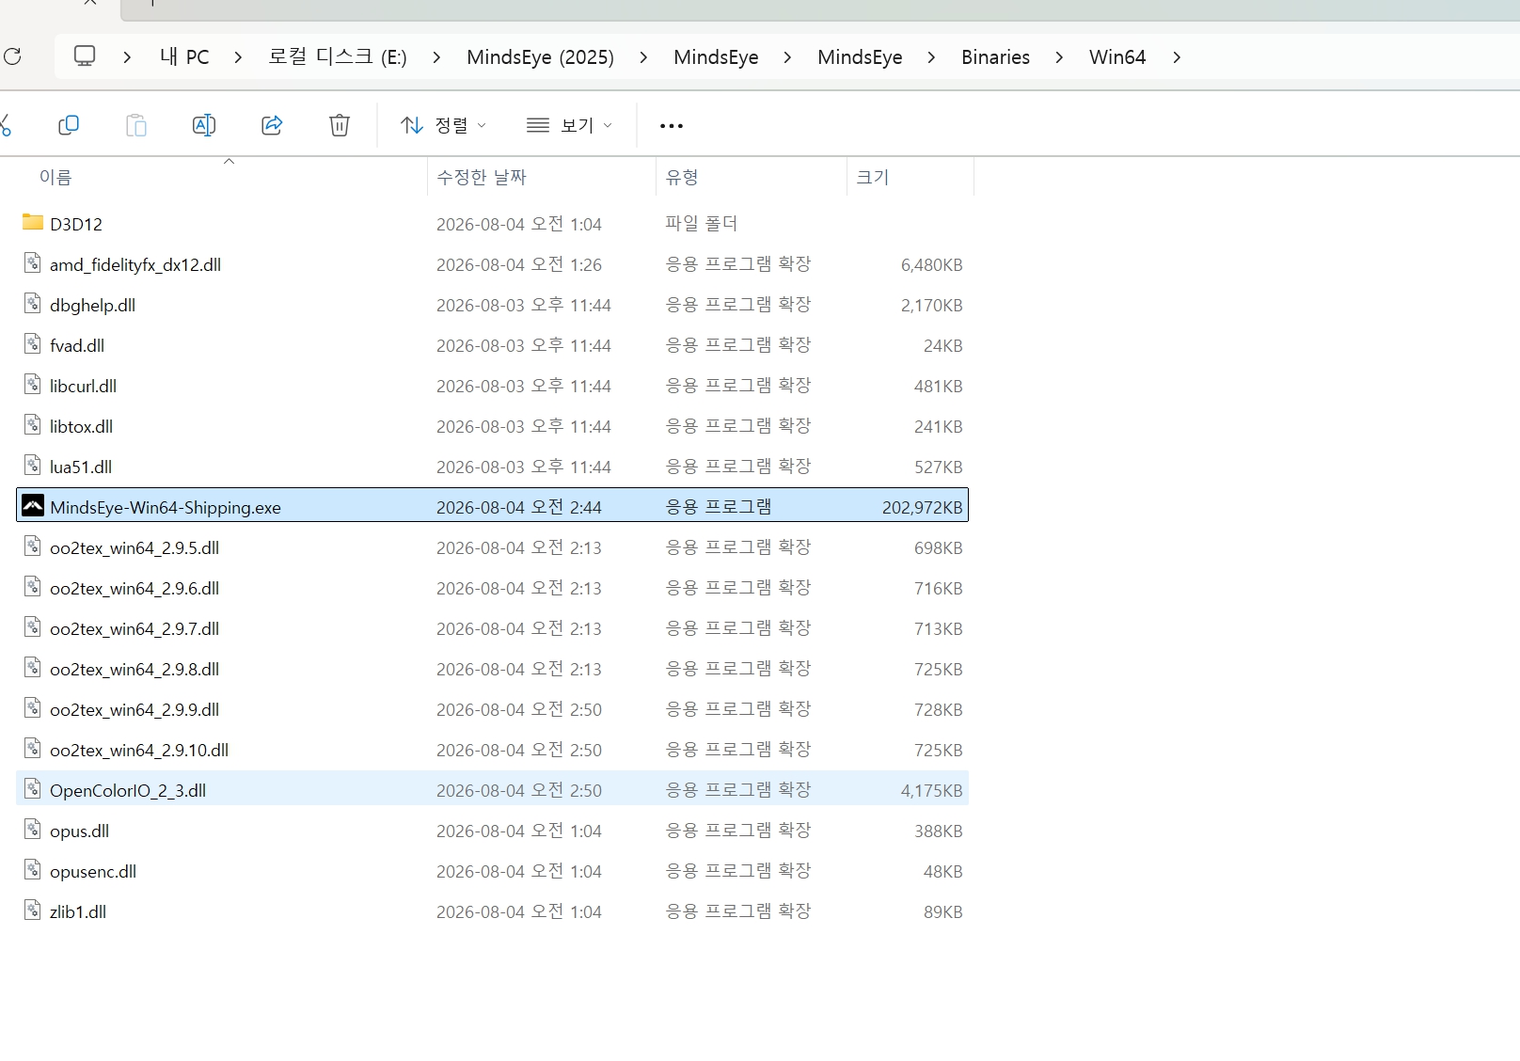The image size is (1520, 1061).
Task: Click the modified date of dbghelp.dll
Action: point(524,305)
